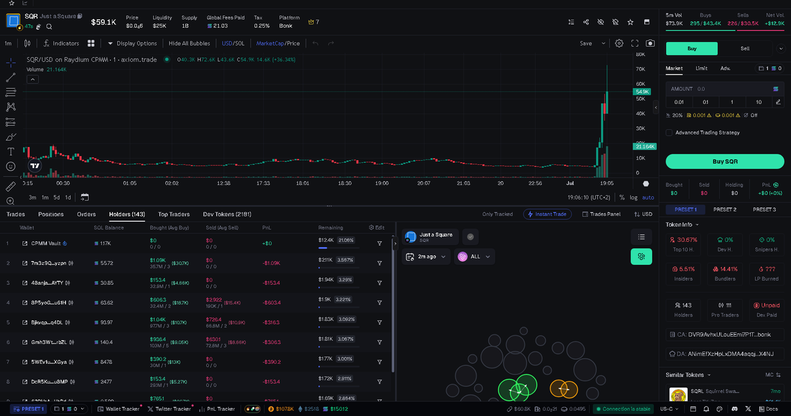Image resolution: width=791 pixels, height=416 pixels.
Task: Switch MarketCap/Price display toggle
Action: 278,44
